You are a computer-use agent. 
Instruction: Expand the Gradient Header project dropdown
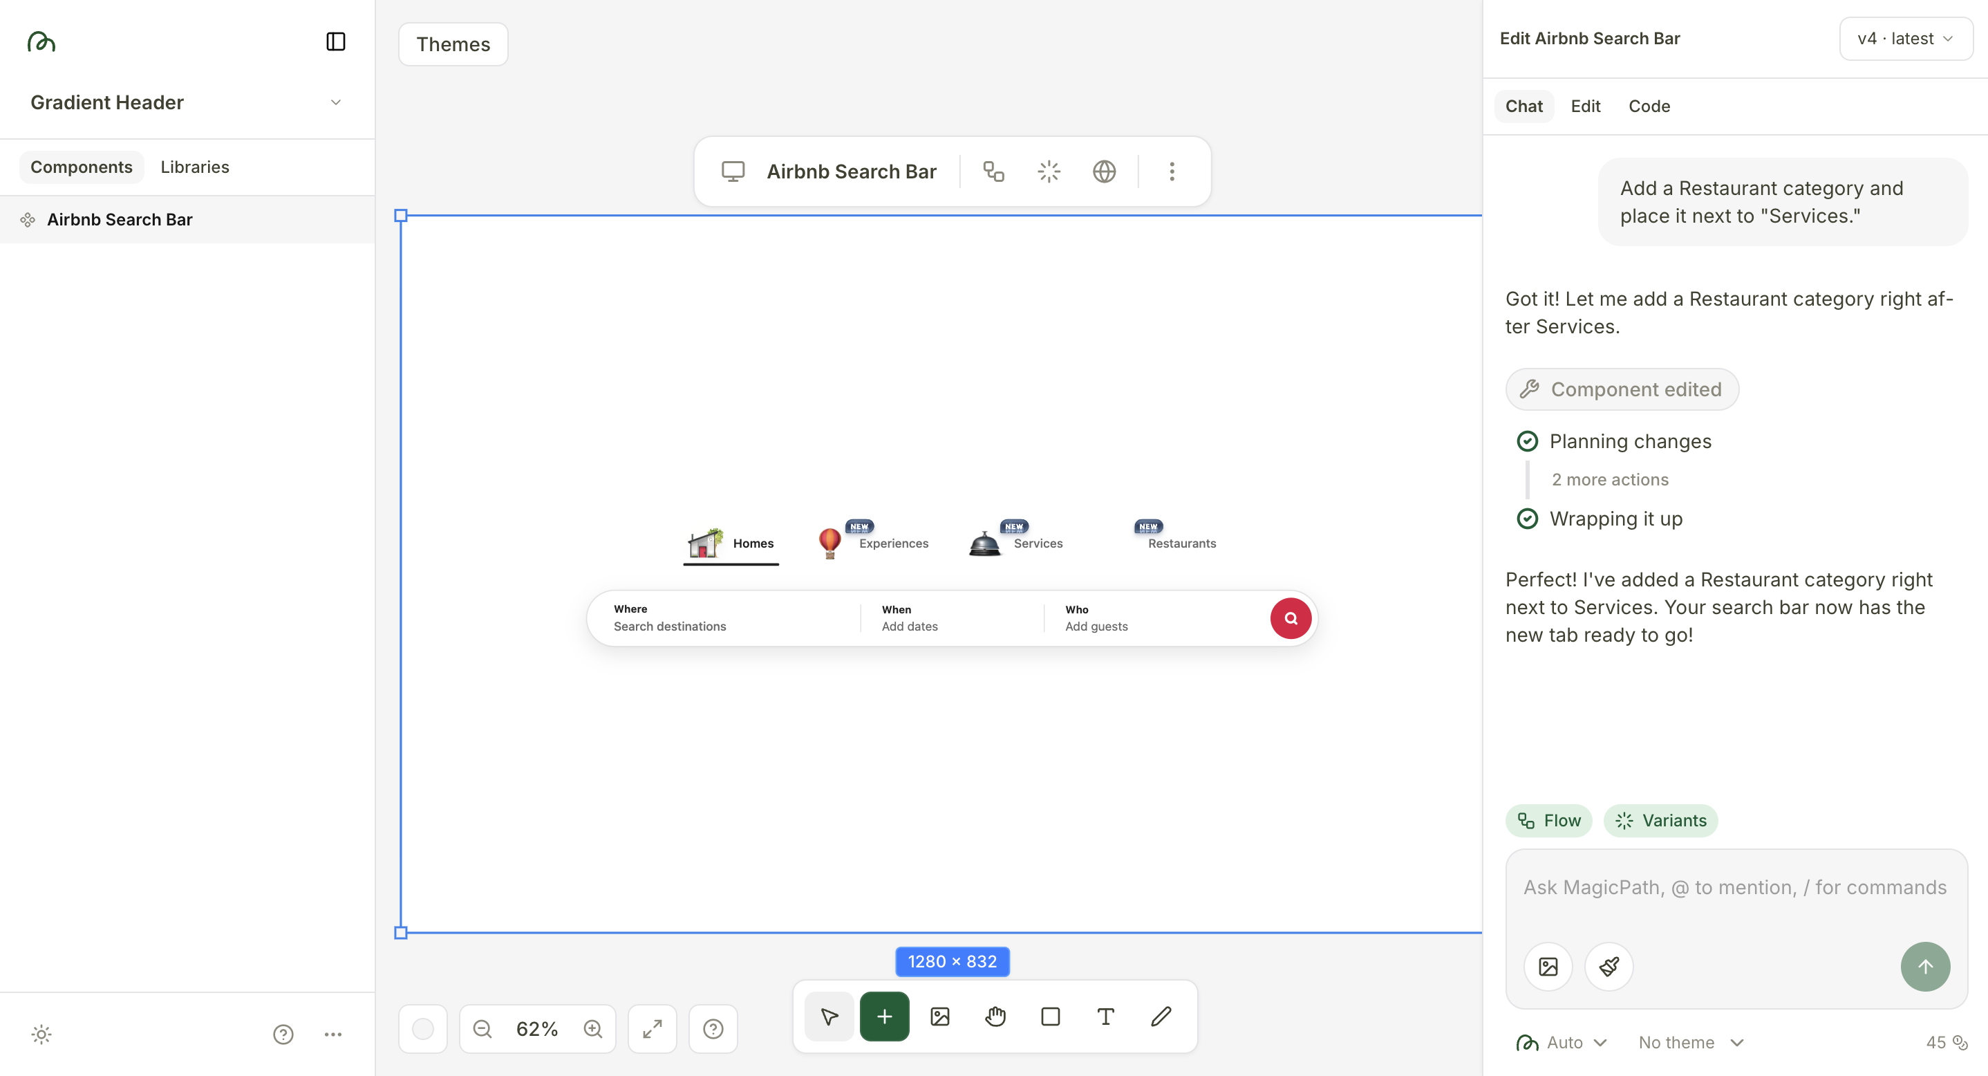point(336,102)
